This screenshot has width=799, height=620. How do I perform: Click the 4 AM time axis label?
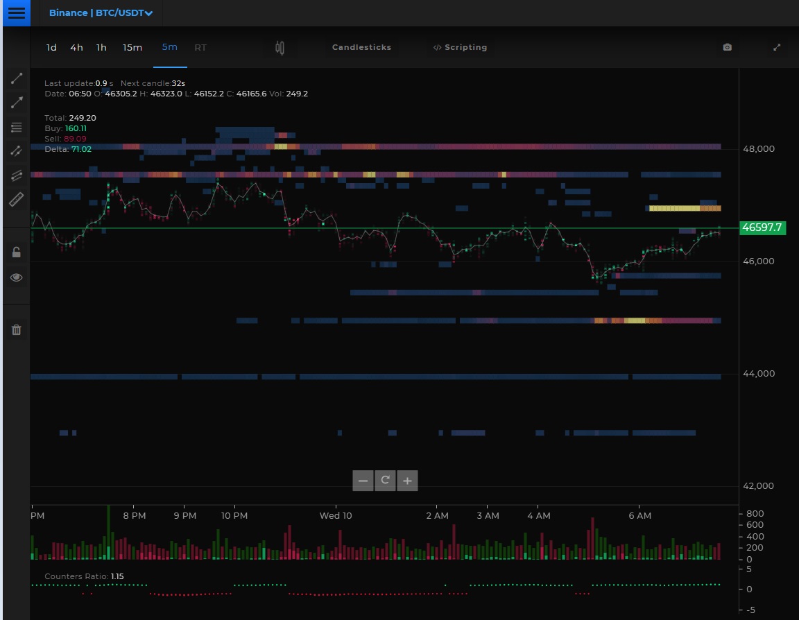point(539,515)
